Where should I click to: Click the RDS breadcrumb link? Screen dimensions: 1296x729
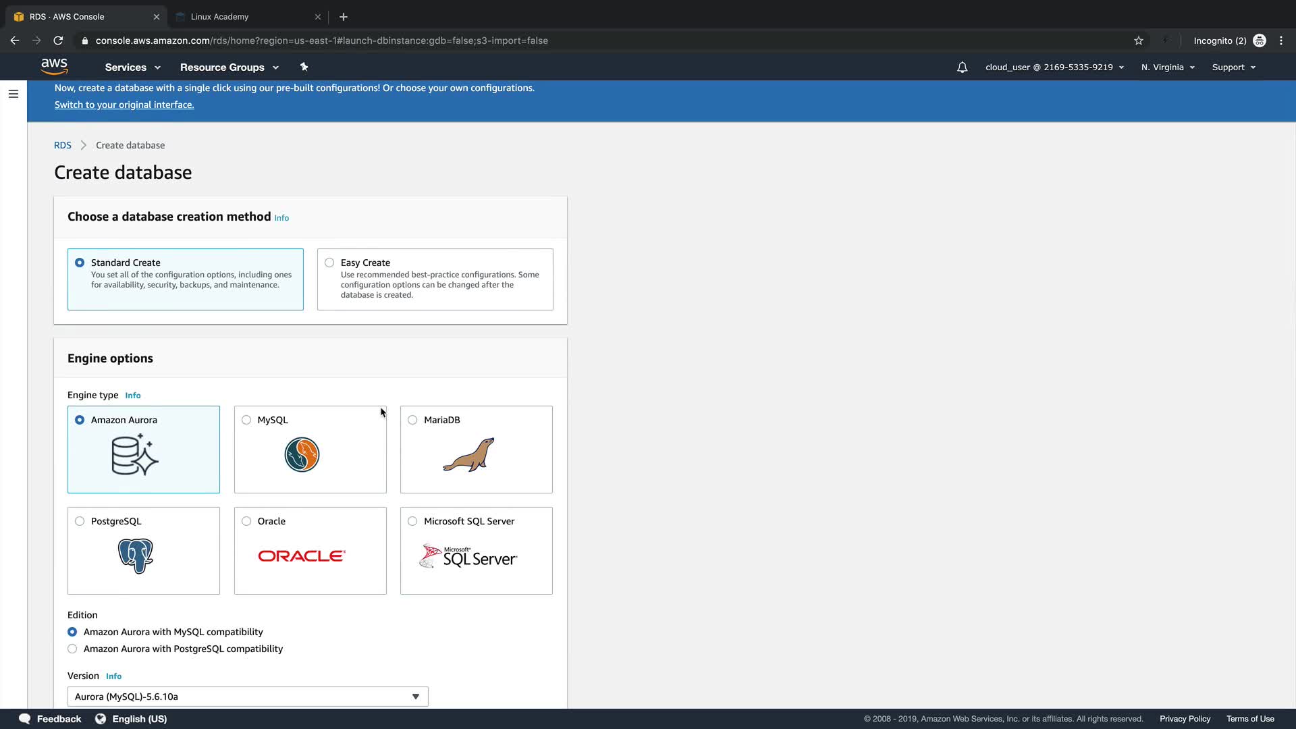[x=62, y=145]
